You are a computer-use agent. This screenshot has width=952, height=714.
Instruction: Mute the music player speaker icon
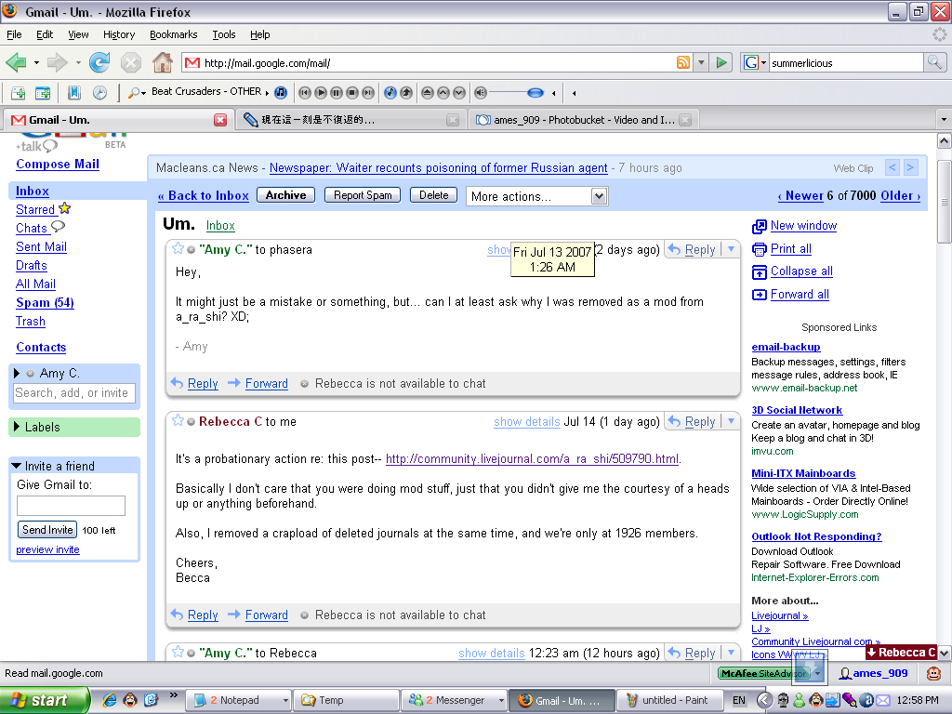[481, 93]
